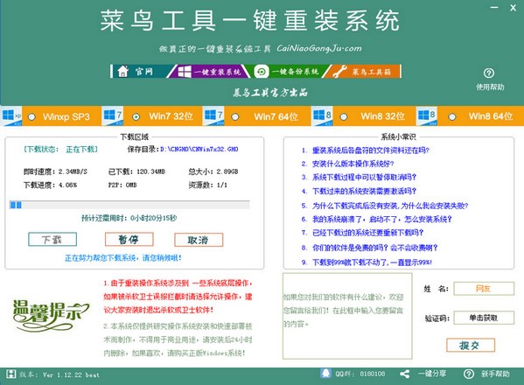Click the wrench icon on 菜鸟工具箱 tab
Screen dimensions: 524x385
coord(339,72)
